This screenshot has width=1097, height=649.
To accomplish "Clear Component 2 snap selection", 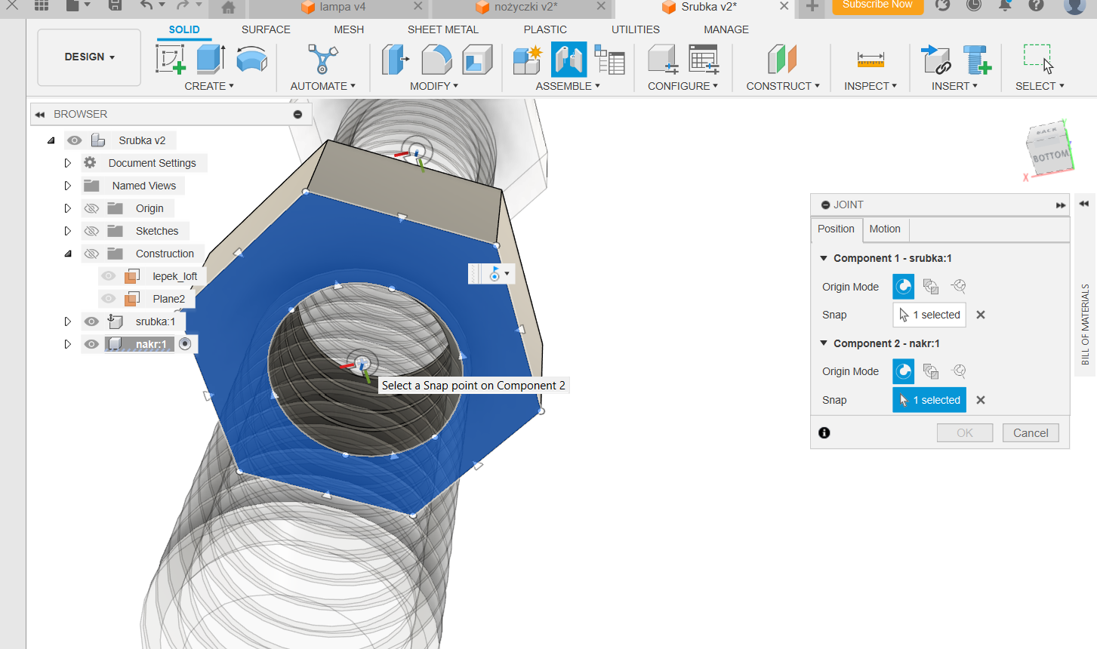I will click(x=981, y=400).
